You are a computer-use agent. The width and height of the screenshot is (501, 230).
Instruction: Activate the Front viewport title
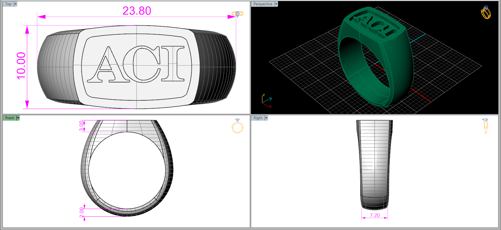tap(10, 118)
